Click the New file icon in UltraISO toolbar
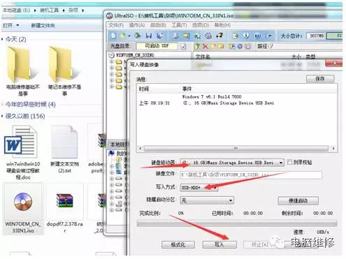The height and width of the screenshot is (259, 346). pyautogui.click(x=113, y=36)
